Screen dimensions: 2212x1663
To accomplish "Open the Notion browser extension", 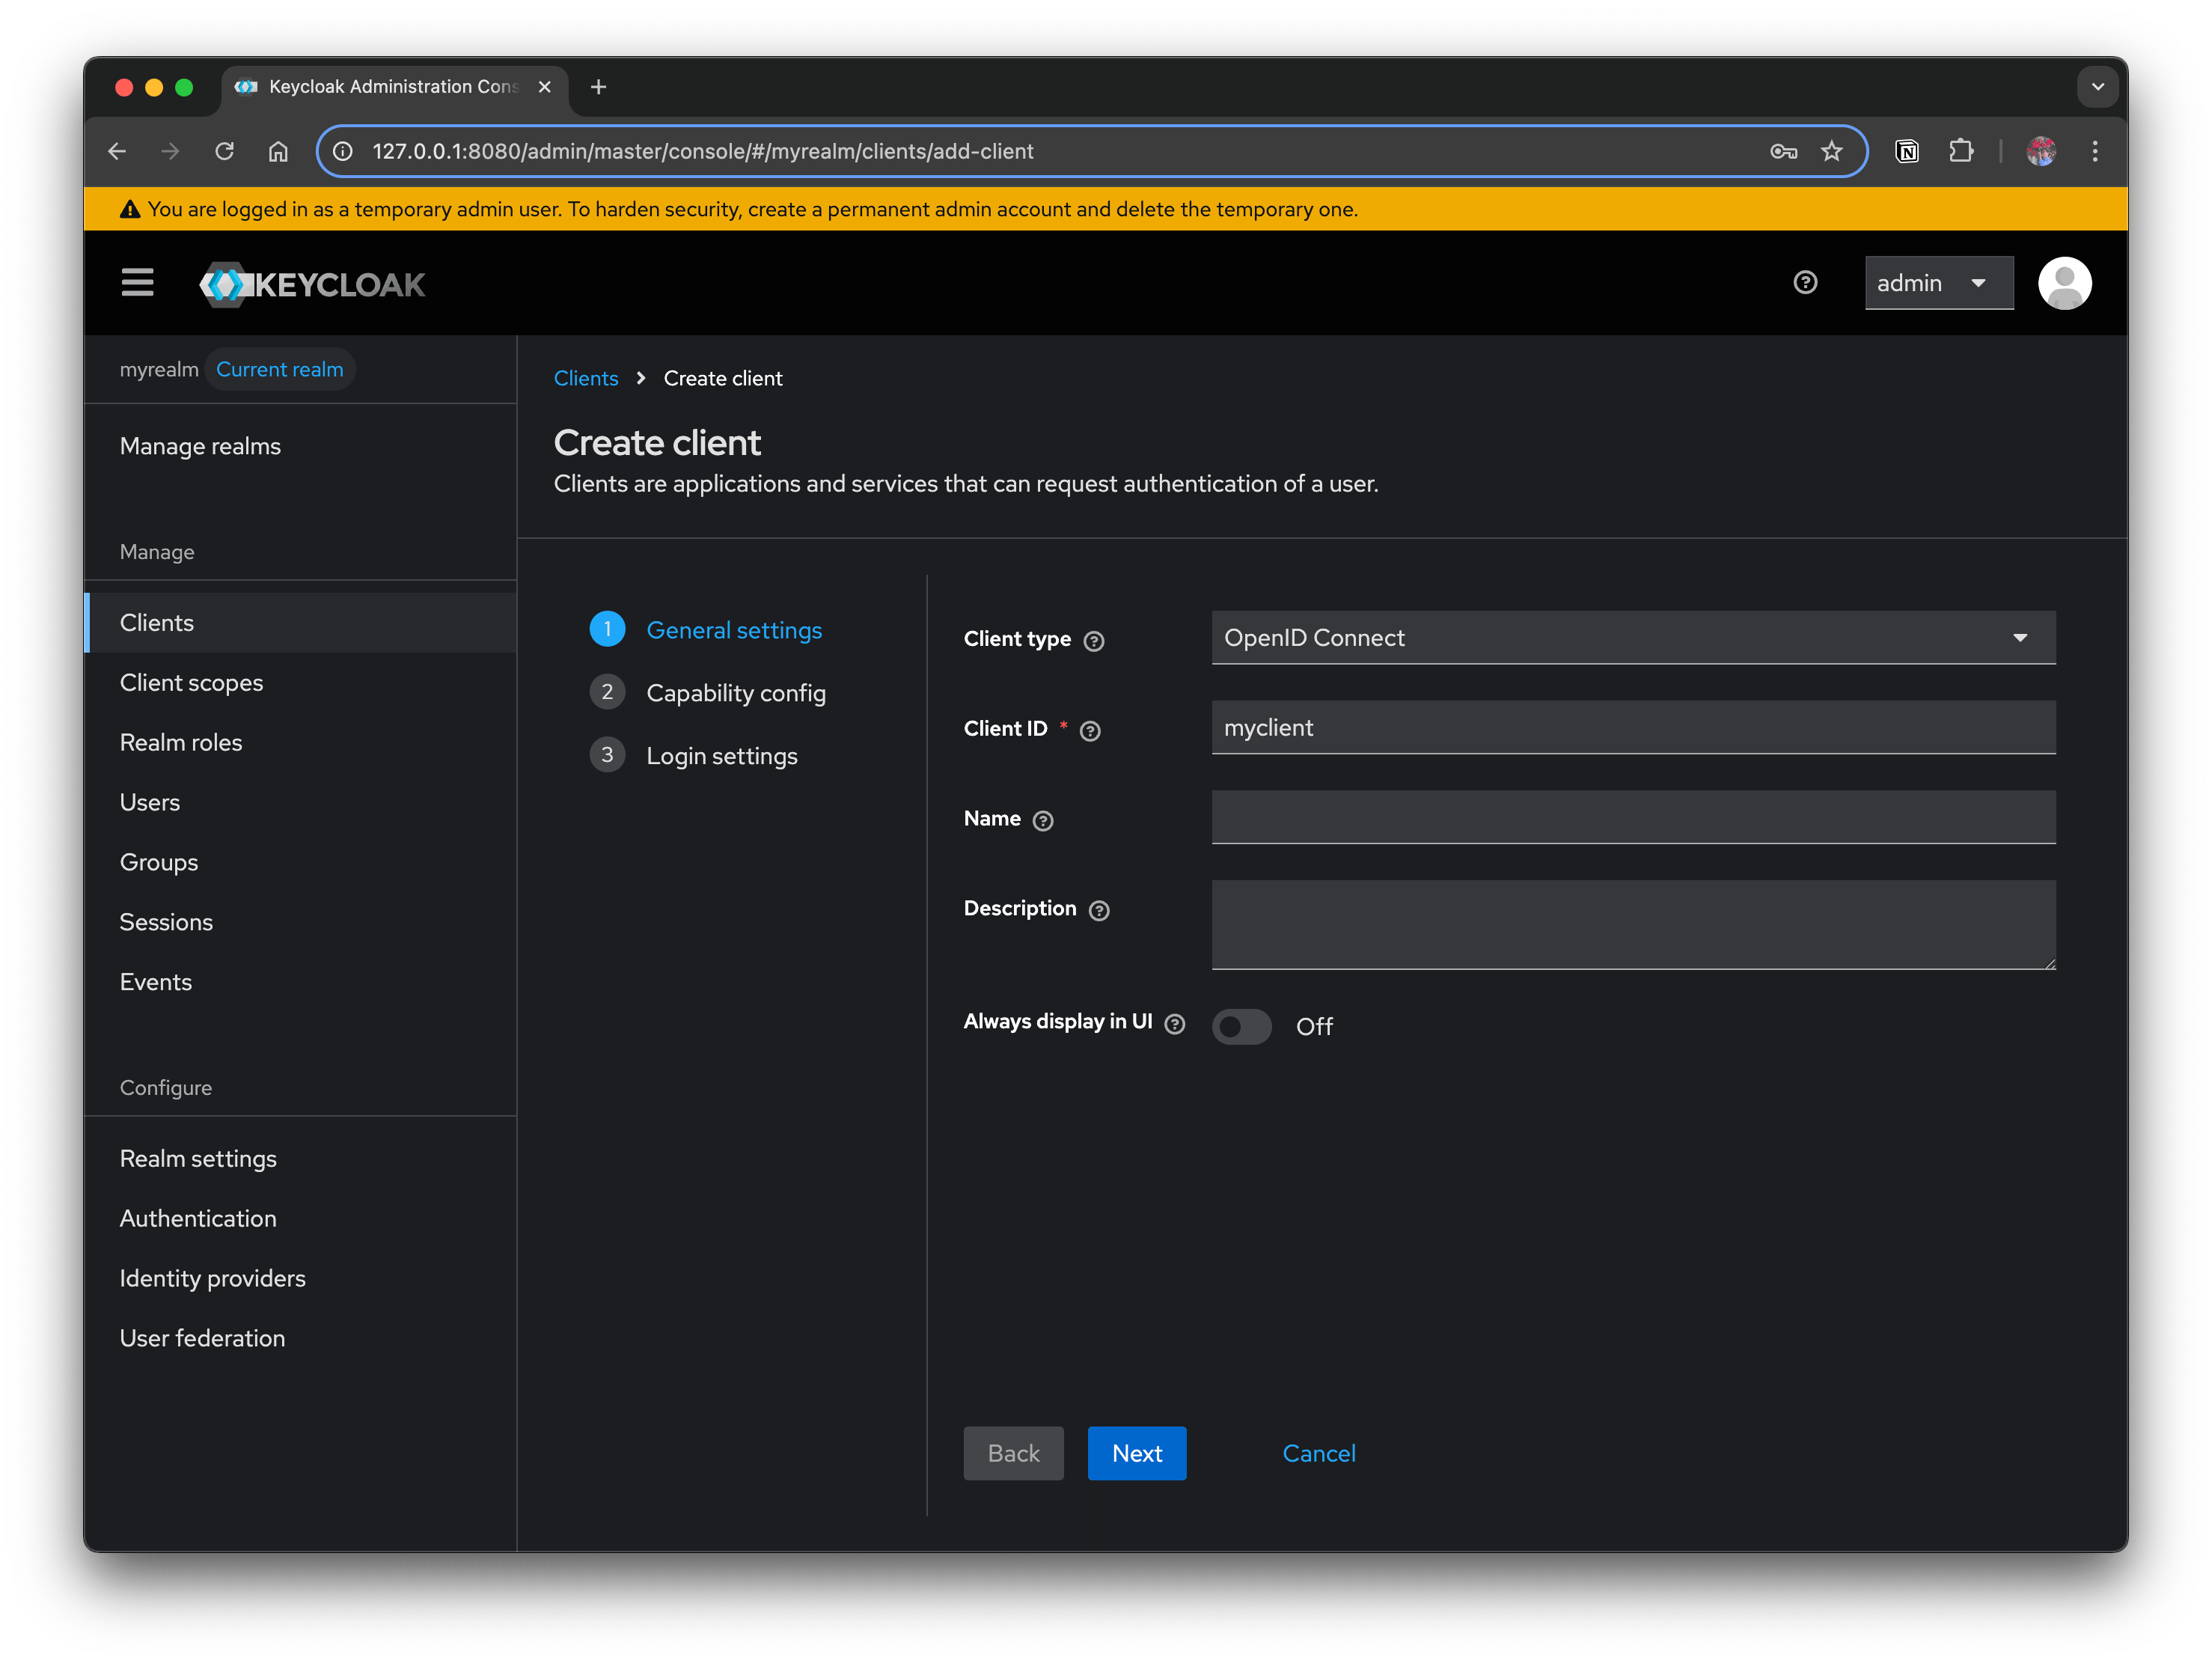I will click(1907, 151).
